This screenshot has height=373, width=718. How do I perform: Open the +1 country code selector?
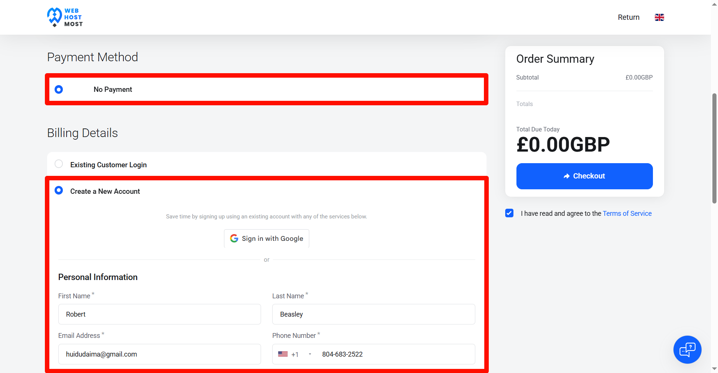[295, 354]
